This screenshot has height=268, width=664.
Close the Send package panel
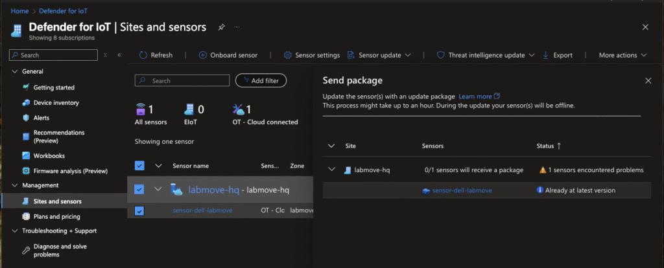(648, 81)
